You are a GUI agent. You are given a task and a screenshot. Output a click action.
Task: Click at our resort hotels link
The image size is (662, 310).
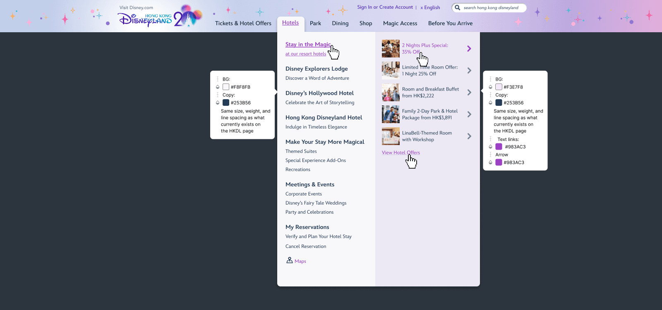[x=306, y=54]
